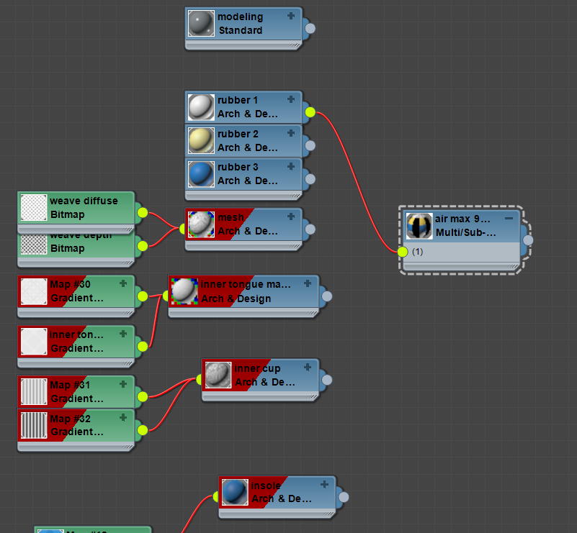Click the inner tongue output socket
This screenshot has width=577, height=533.
tap(327, 296)
